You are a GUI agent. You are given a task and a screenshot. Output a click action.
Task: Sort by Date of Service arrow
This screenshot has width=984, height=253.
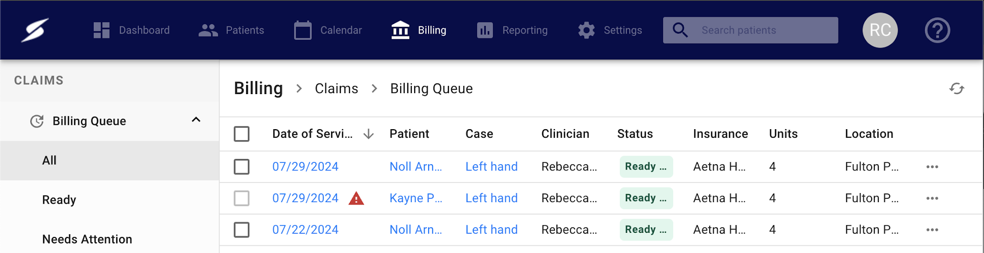pos(369,134)
